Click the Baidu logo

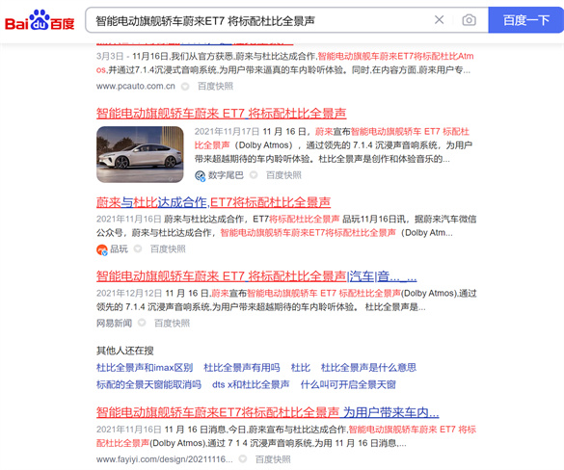point(40,21)
